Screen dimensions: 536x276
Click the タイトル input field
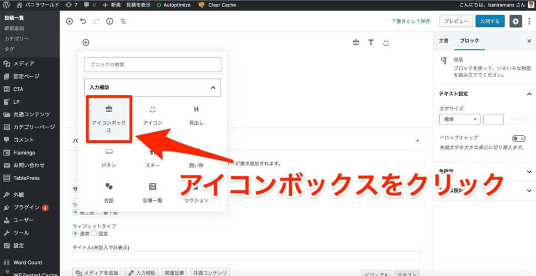pos(247,256)
